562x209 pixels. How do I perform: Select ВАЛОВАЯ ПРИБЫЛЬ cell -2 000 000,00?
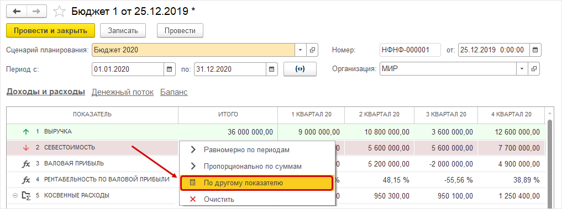point(446,164)
